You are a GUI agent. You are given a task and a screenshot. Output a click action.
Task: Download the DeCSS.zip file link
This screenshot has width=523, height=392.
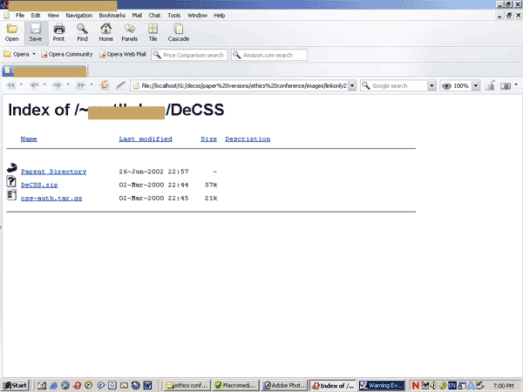(39, 185)
